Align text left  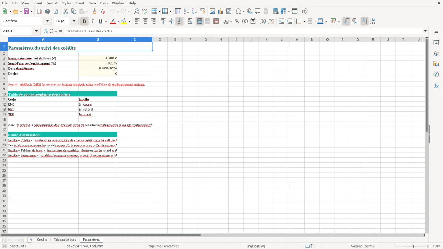pyautogui.click(x=137, y=21)
